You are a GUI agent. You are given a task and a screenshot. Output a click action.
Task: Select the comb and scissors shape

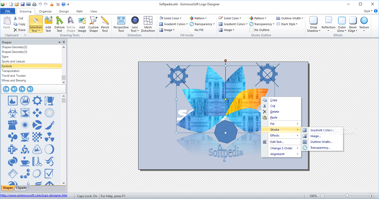37,161
